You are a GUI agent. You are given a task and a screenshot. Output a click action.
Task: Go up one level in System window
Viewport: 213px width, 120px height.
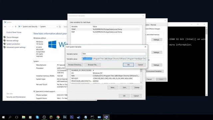pos(16,27)
